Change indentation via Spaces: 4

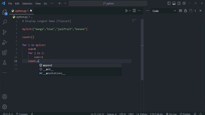[x=112, y=114]
